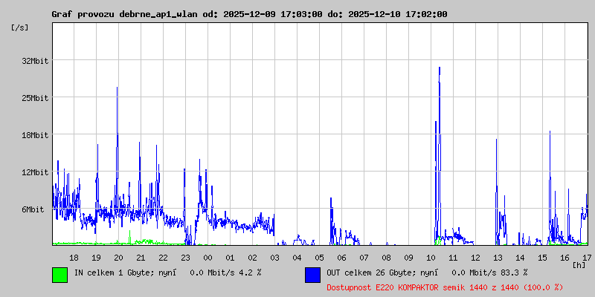595x297 pixels.
Task: Click the '14' hour tick label
Action: 520,258
